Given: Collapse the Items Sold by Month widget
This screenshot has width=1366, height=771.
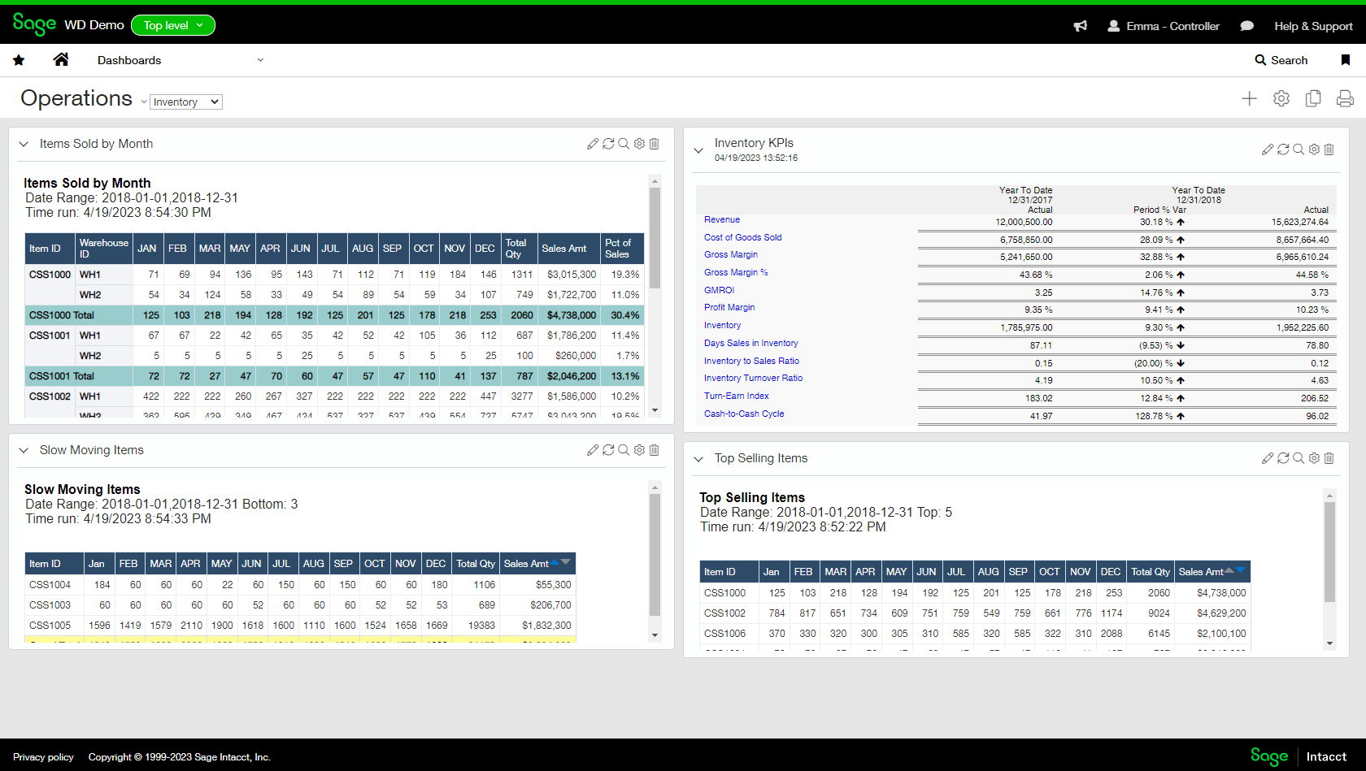Looking at the screenshot, I should pyautogui.click(x=24, y=143).
